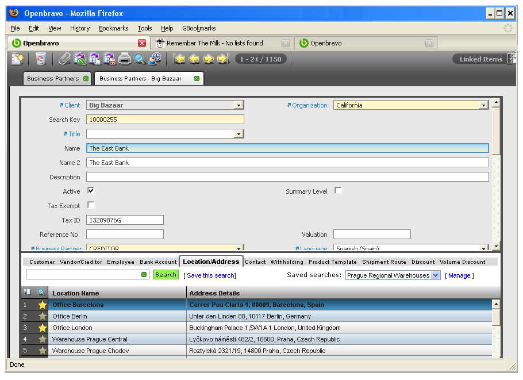
Task: Go to the first record arrow
Action: (179, 59)
